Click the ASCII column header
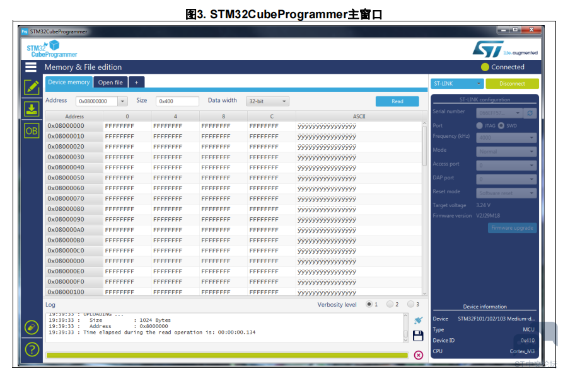This screenshot has width=563, height=374. 359,116
